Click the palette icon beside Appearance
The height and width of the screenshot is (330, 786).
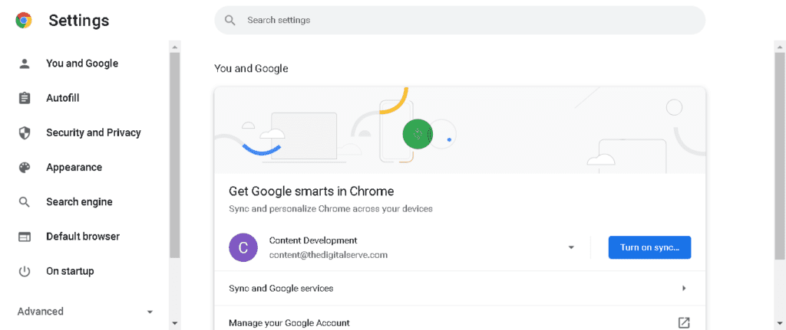(x=24, y=168)
